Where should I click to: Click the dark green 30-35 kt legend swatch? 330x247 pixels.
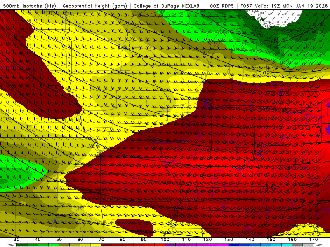click(x=22, y=245)
